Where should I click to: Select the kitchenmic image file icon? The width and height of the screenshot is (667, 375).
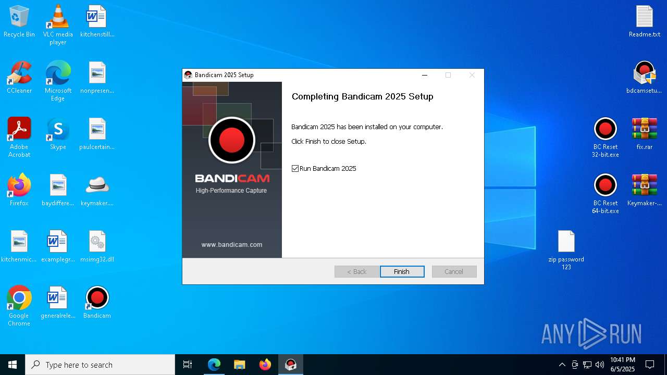tap(19, 246)
